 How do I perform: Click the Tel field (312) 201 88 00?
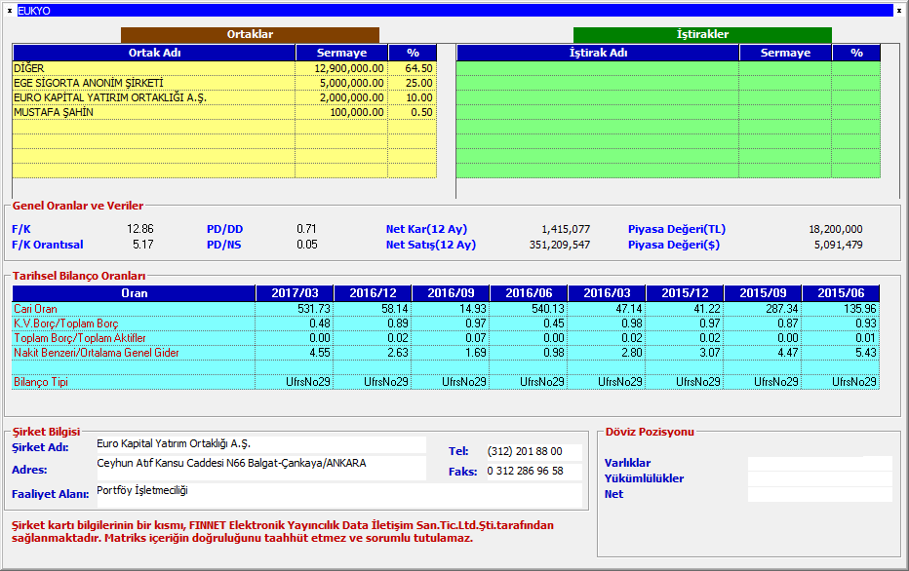click(534, 452)
